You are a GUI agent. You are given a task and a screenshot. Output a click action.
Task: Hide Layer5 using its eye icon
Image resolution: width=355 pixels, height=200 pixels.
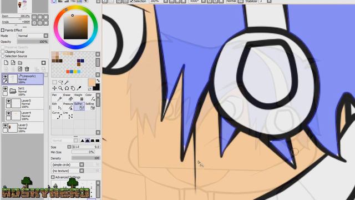tap(9, 101)
